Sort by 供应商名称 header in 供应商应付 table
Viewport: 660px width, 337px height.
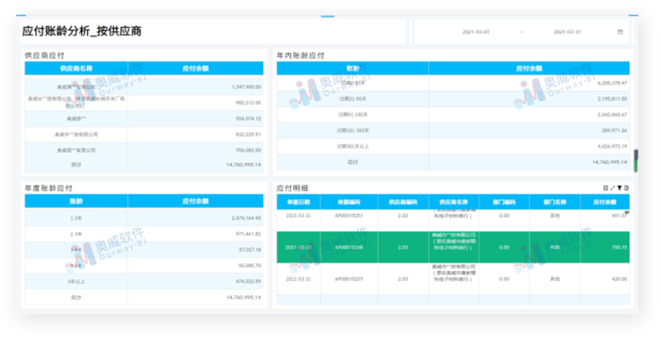coord(76,68)
